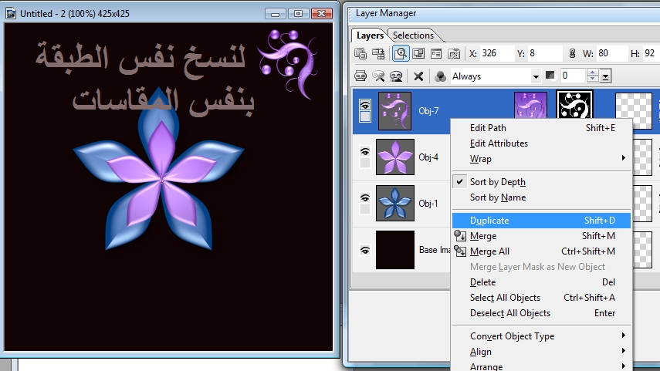Viewport: 660px width, 371px height.
Task: Click the three-circles blend icon beside Always
Action: [439, 76]
